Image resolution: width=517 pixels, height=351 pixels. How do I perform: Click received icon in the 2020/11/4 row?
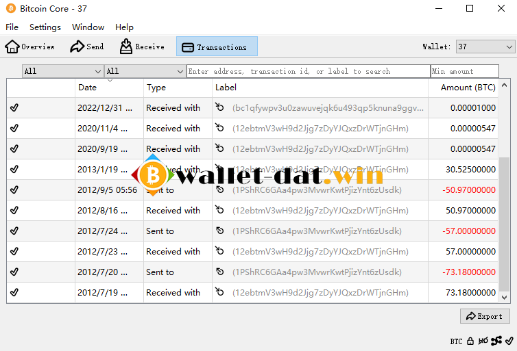[219, 127]
